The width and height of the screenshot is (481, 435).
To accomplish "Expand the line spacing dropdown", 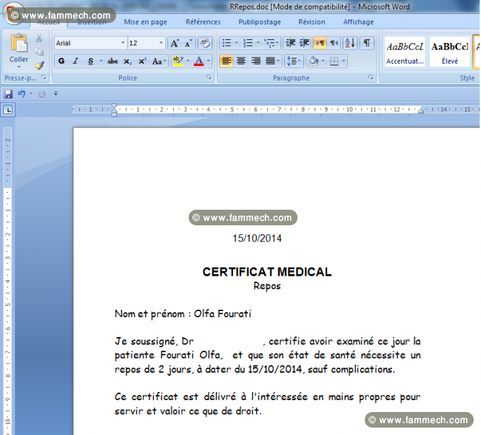I will (x=300, y=61).
